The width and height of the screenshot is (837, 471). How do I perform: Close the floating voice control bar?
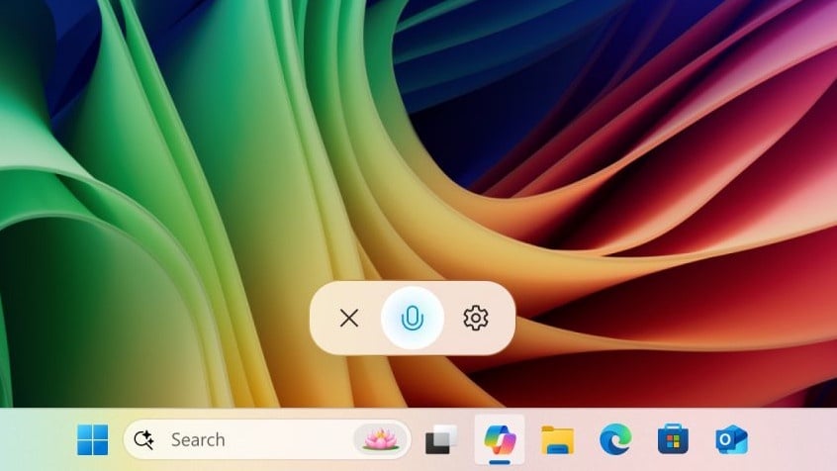tap(348, 318)
